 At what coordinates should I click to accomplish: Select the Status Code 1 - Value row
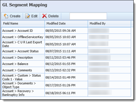click(x=66, y=77)
